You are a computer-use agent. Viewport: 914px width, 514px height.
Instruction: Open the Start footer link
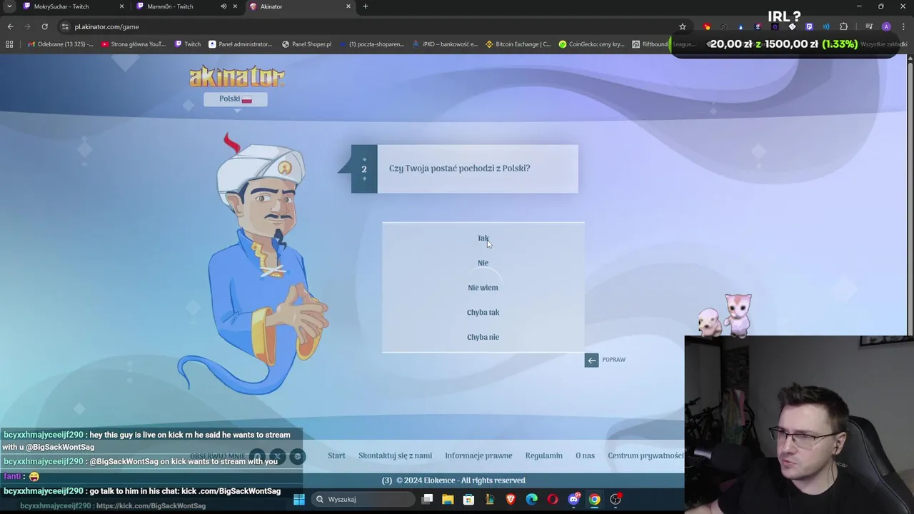(x=336, y=455)
